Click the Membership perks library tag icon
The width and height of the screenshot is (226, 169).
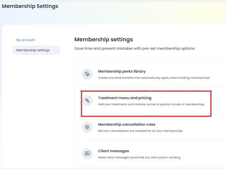tap(87, 74)
